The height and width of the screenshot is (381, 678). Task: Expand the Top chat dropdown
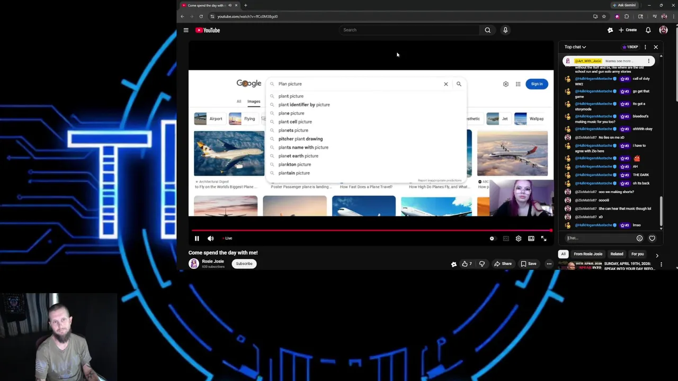575,47
